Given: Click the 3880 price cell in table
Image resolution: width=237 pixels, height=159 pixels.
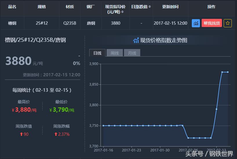Looking at the screenshot, I should (116, 23).
